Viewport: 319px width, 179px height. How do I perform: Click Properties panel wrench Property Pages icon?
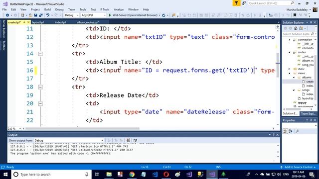click(x=298, y=131)
